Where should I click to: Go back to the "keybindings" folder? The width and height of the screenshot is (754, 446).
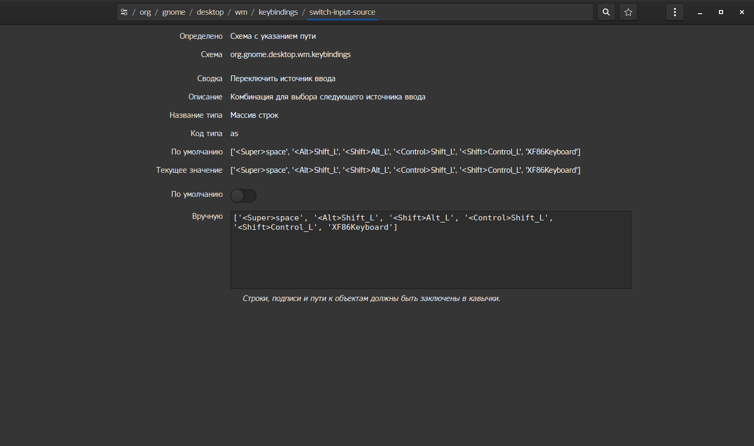tap(278, 12)
